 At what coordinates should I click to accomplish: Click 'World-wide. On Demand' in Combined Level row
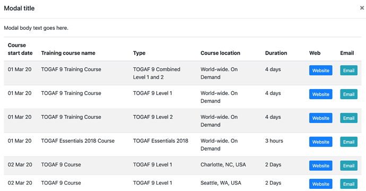219,73
